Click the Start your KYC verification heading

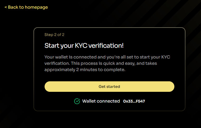pos(84,45)
